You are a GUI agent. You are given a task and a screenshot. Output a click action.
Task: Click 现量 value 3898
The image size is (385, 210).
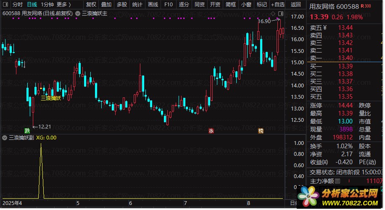(x=346, y=129)
